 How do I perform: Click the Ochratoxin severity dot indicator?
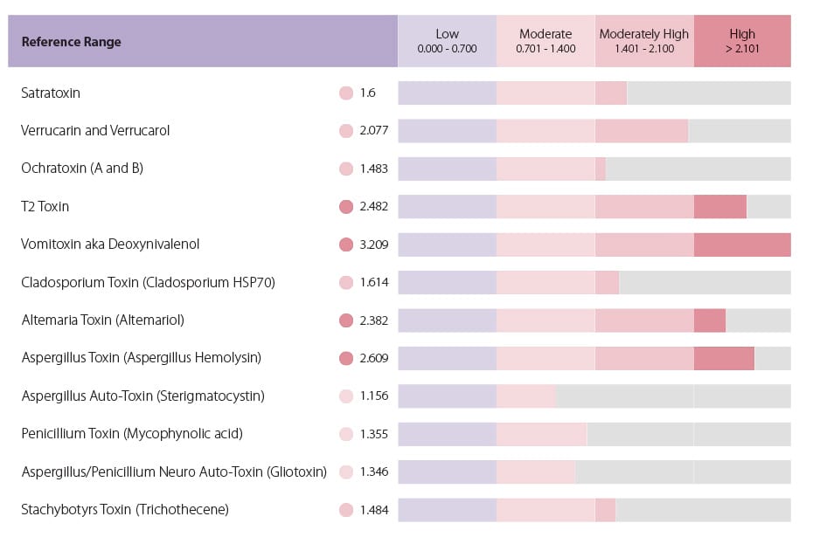(345, 169)
